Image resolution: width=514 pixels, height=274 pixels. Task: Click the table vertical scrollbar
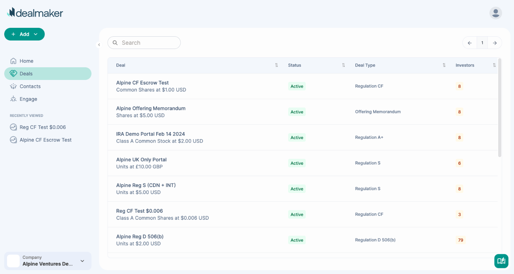click(x=500, y=108)
